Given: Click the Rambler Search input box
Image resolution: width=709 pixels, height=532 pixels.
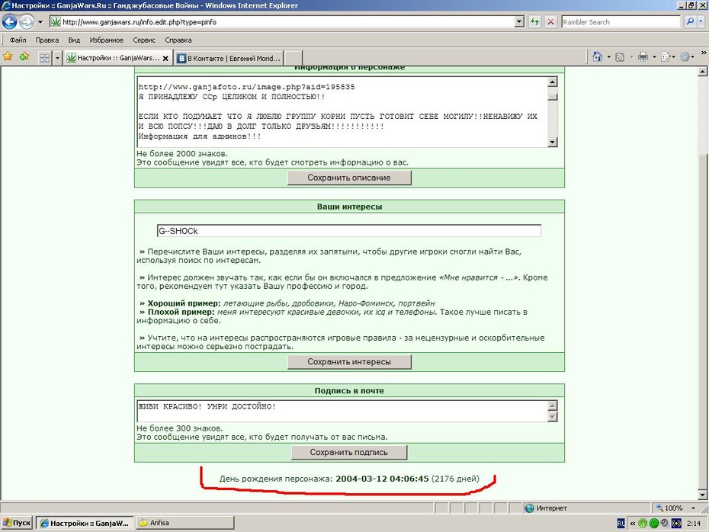Looking at the screenshot, I should click(x=621, y=21).
